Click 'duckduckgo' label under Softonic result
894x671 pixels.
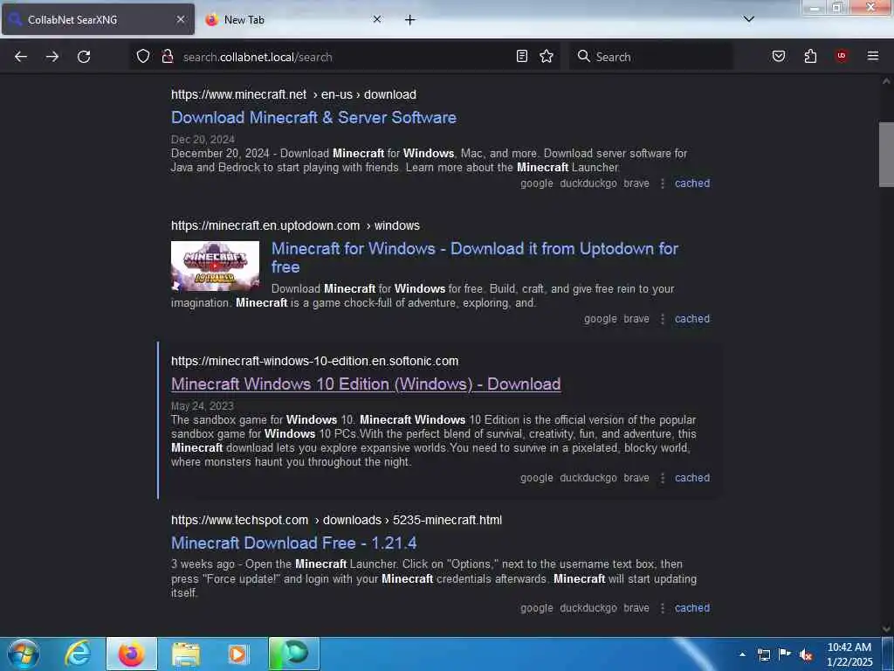pyautogui.click(x=588, y=478)
